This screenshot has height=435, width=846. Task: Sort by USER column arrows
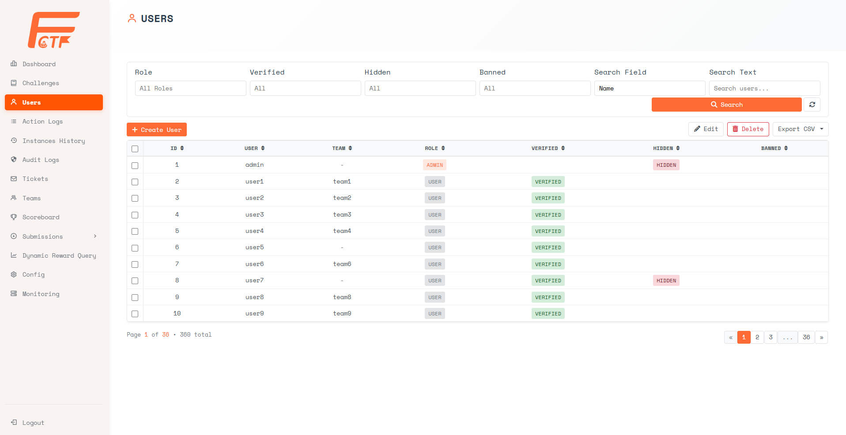point(263,148)
